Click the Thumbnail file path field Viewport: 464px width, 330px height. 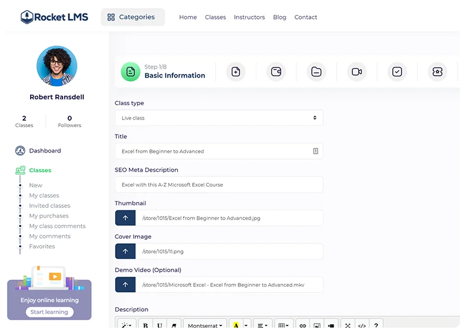click(x=229, y=218)
